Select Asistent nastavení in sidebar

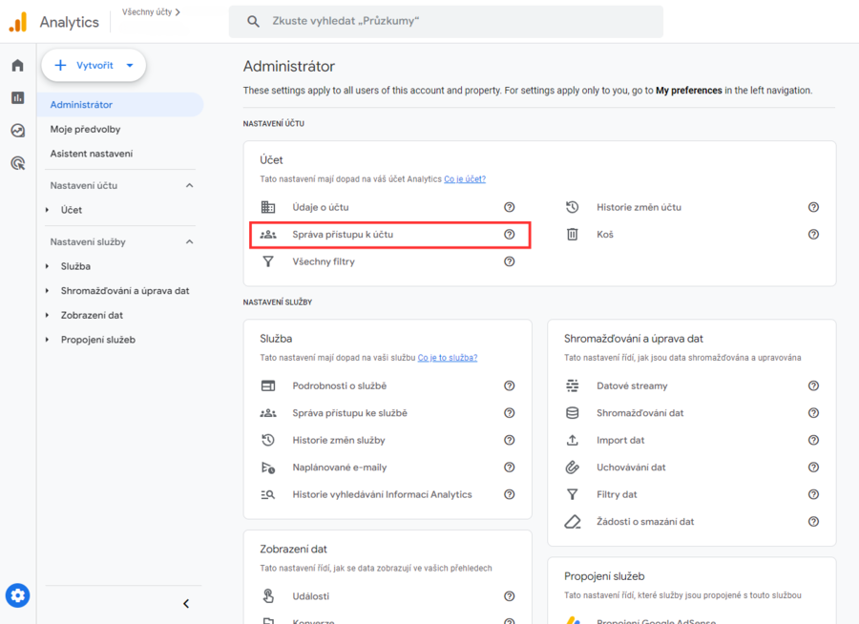click(91, 154)
